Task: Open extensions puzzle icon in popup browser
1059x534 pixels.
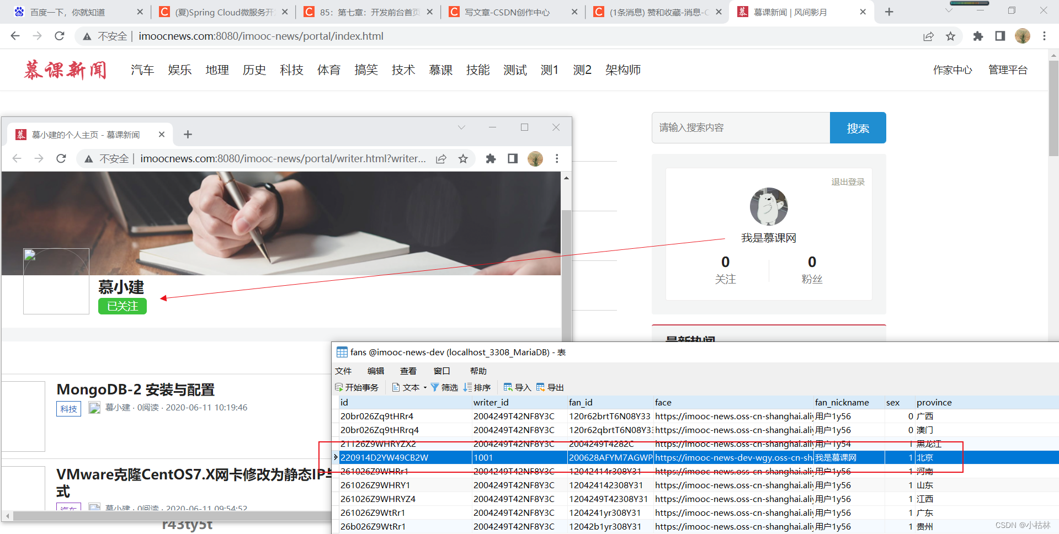Action: pos(491,159)
